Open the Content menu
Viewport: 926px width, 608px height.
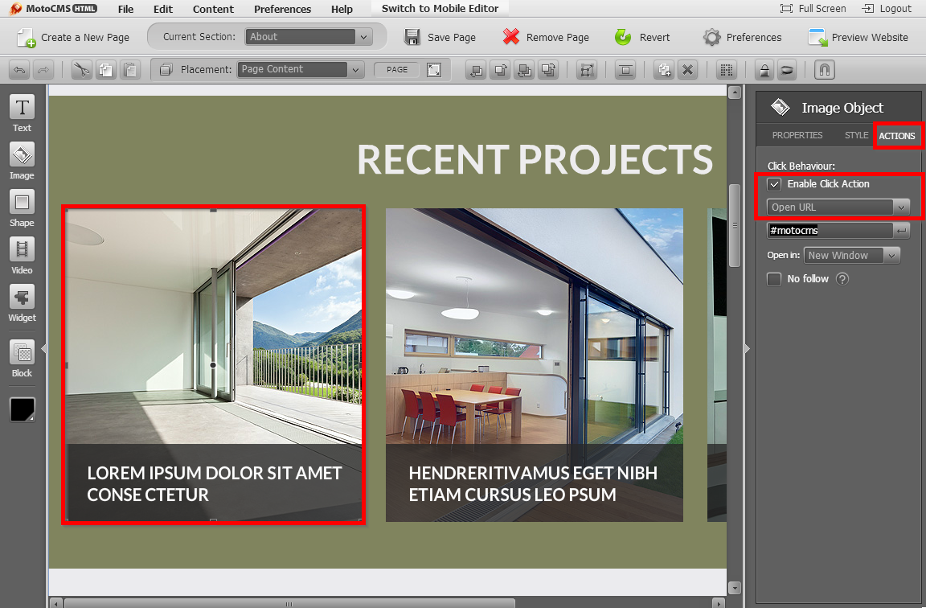(x=213, y=9)
